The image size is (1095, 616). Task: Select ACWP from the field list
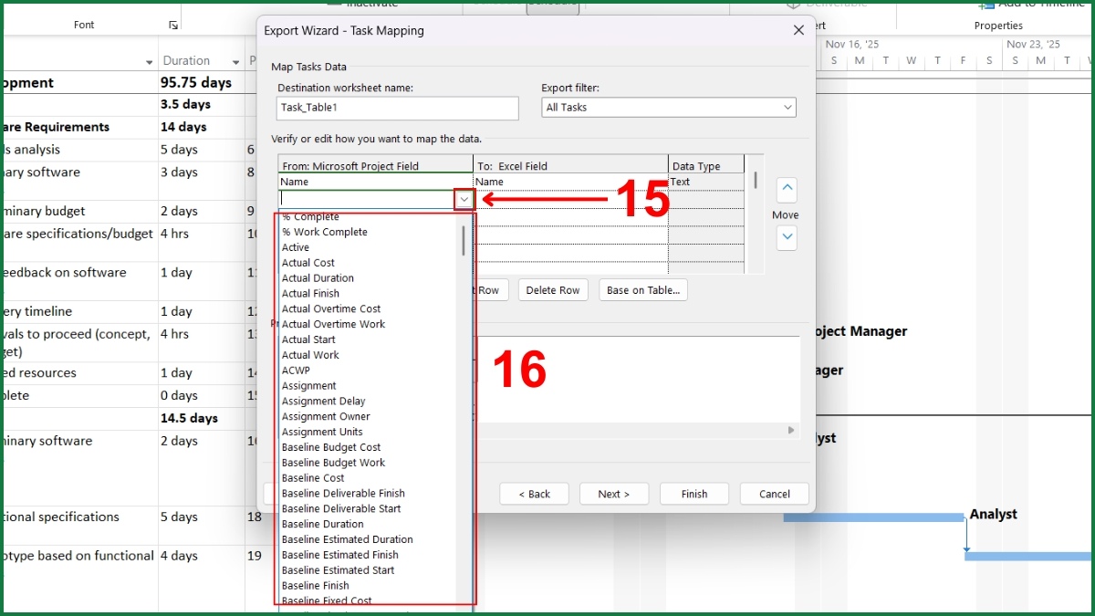[x=296, y=370]
